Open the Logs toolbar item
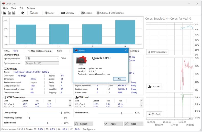 (34, 13)
